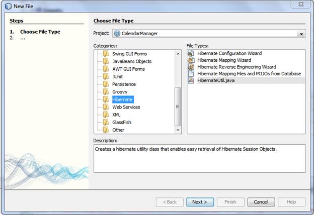Screen dimensions: 314x215
Task: Select the Web Services category
Action: tap(126, 107)
